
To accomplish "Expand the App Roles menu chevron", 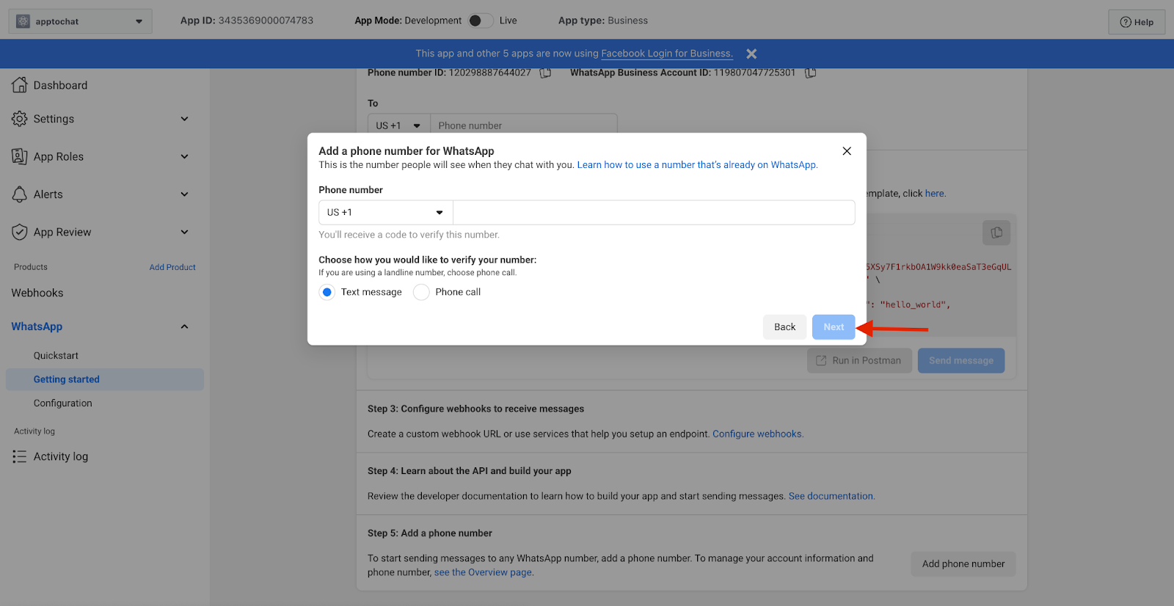I will coord(185,156).
